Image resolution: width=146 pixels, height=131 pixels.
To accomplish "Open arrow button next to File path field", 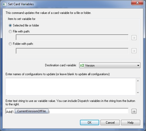I will [134, 38].
